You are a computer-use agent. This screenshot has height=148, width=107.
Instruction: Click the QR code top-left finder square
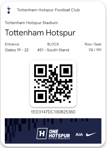point(41,71)
